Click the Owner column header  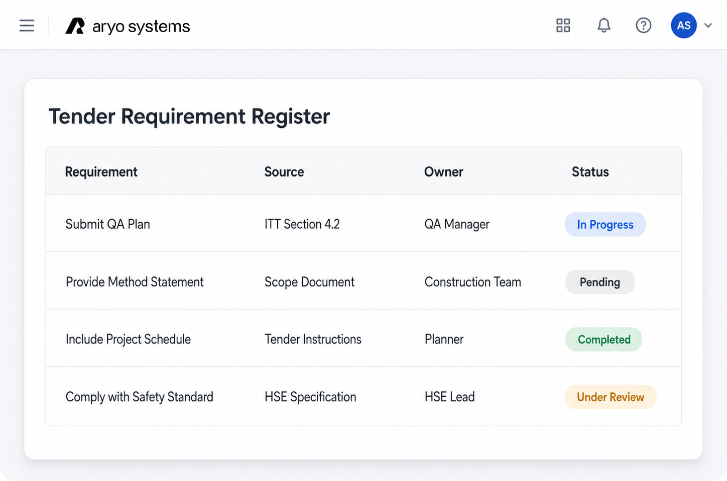(444, 172)
